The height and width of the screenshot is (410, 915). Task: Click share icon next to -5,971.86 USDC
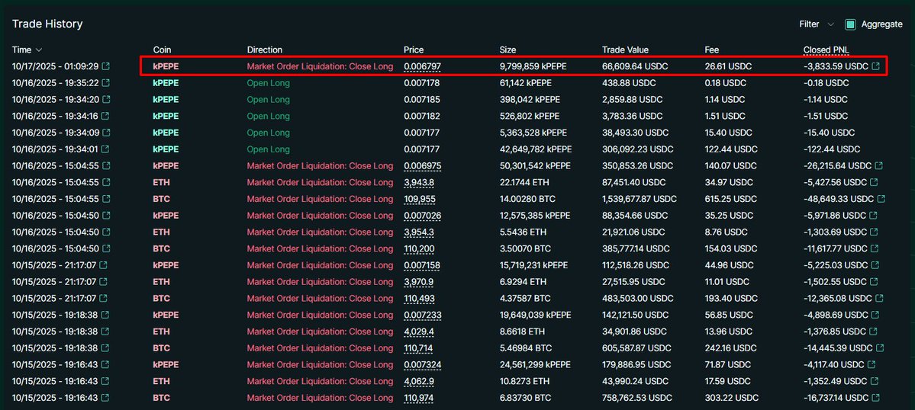coord(874,216)
